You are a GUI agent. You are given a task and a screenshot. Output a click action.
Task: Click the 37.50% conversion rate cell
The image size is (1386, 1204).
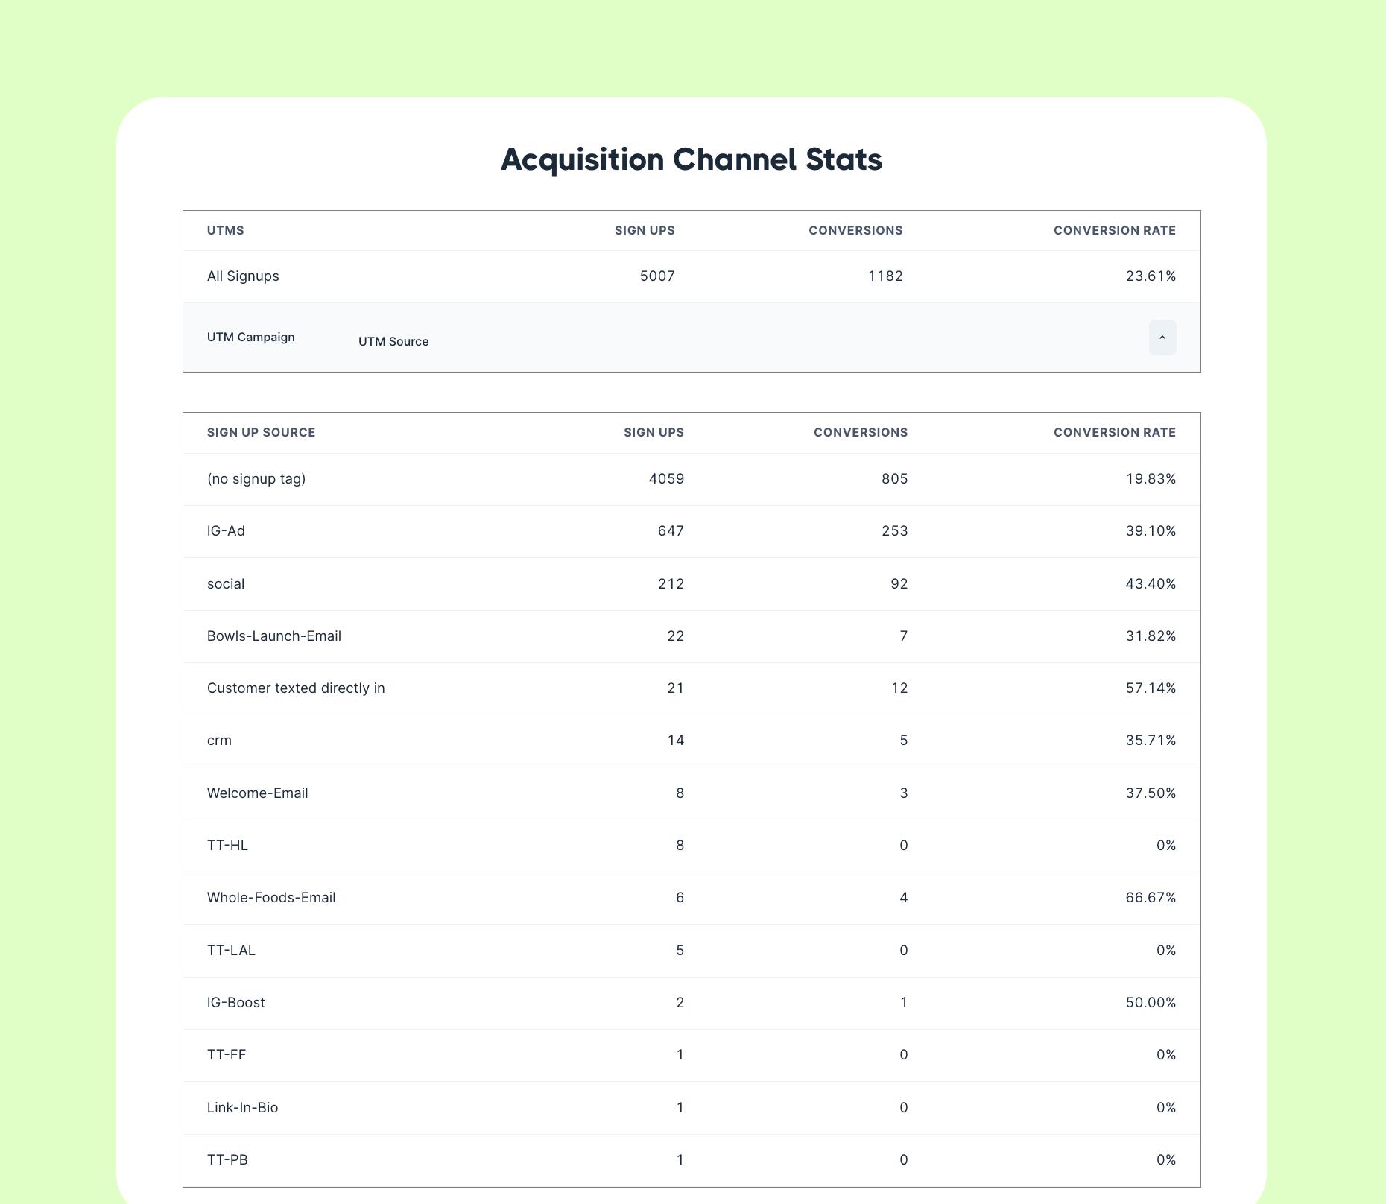click(x=1151, y=793)
